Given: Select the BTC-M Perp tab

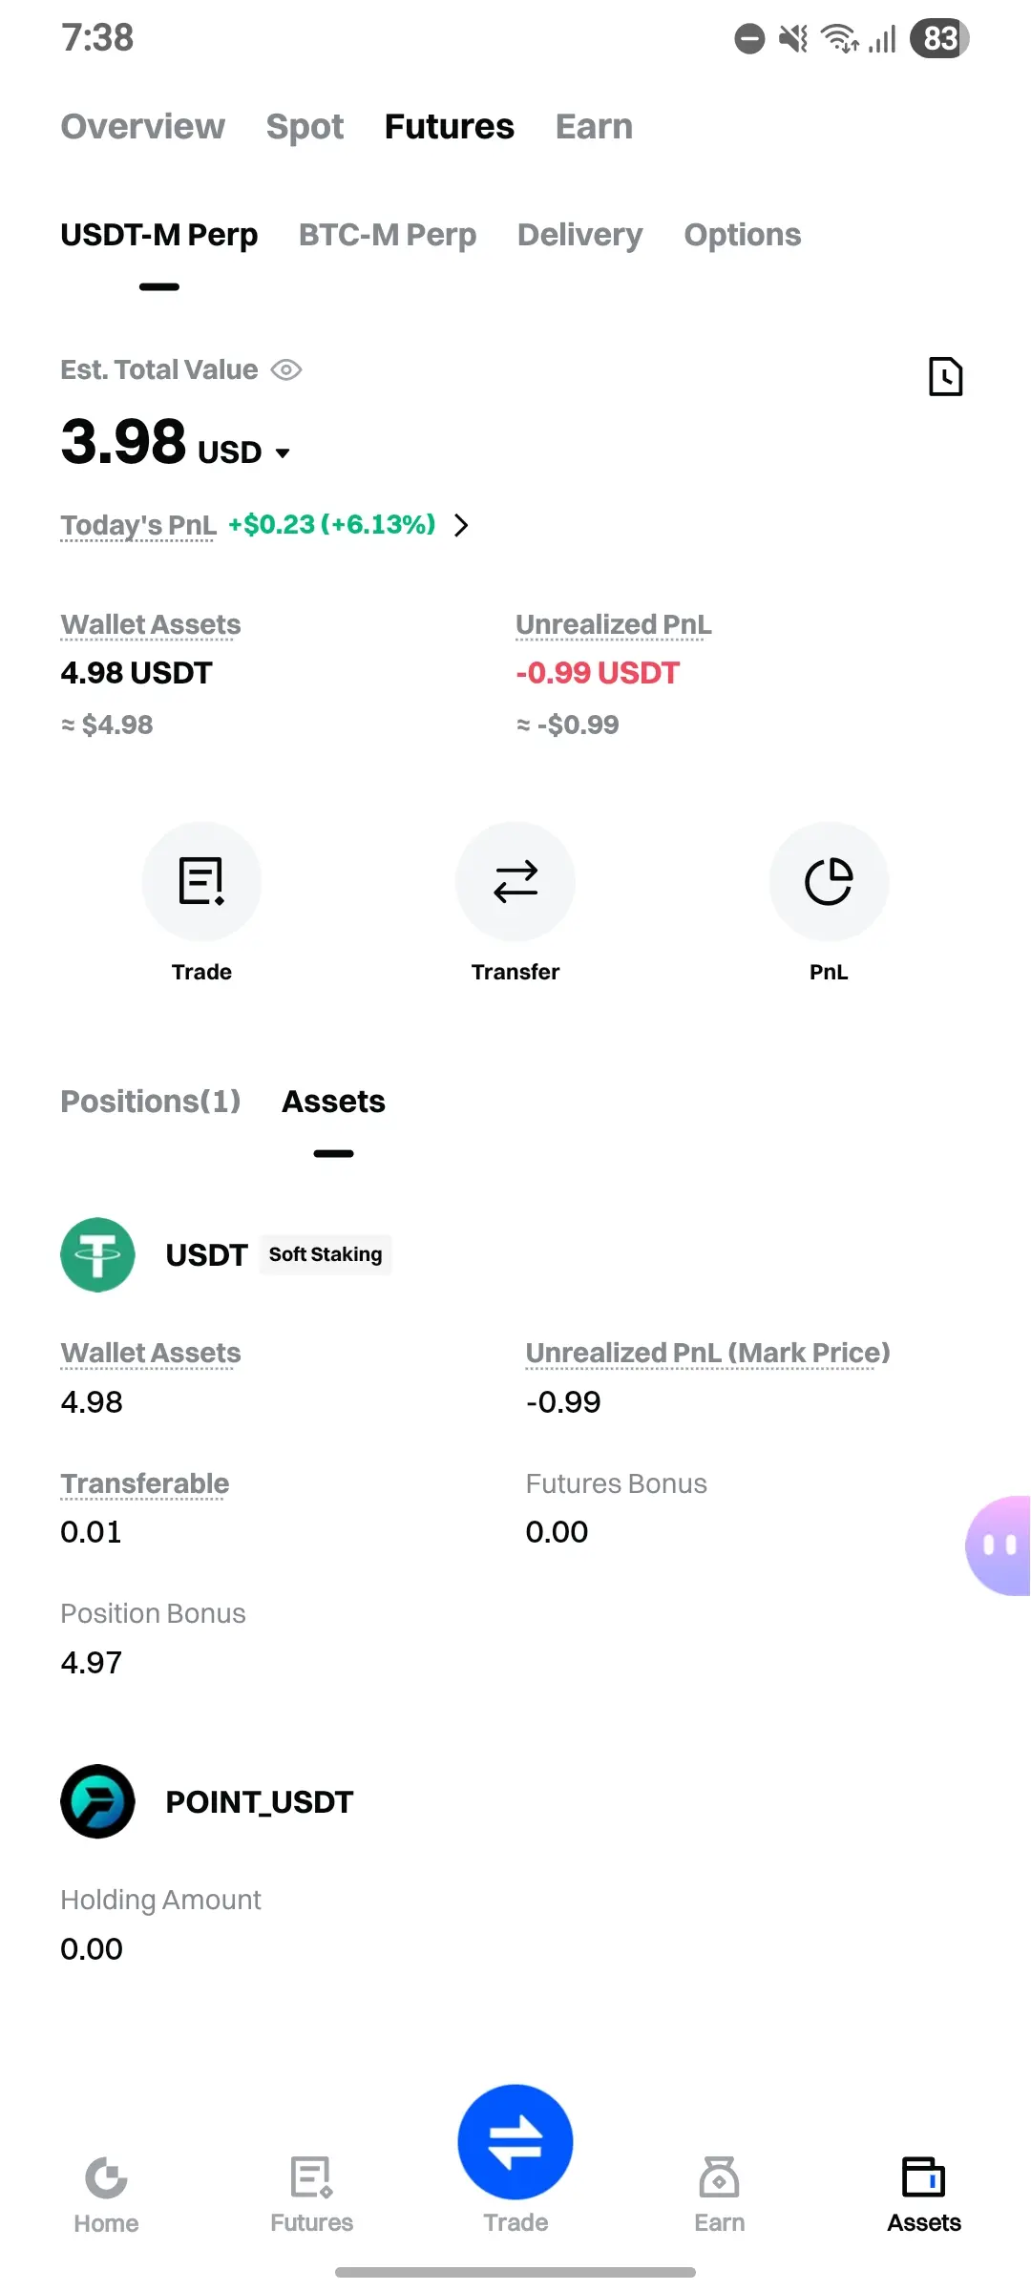Looking at the screenshot, I should [x=388, y=235].
